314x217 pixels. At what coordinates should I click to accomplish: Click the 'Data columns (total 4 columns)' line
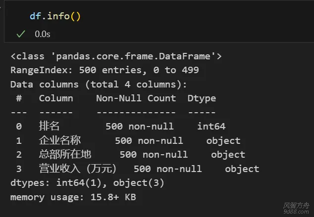99,84
